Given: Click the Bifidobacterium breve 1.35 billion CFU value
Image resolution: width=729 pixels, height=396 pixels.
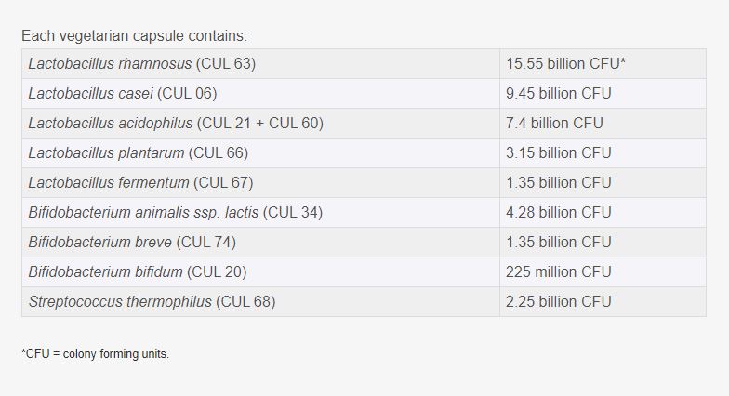Looking at the screenshot, I should point(559,243).
